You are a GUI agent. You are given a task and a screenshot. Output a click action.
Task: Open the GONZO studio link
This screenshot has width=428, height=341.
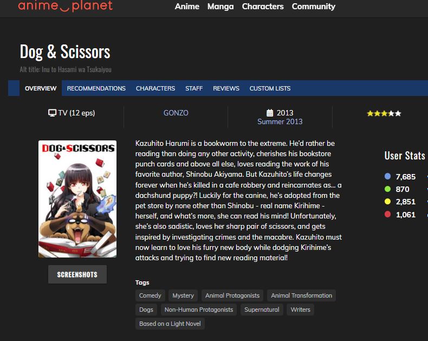pyautogui.click(x=176, y=113)
